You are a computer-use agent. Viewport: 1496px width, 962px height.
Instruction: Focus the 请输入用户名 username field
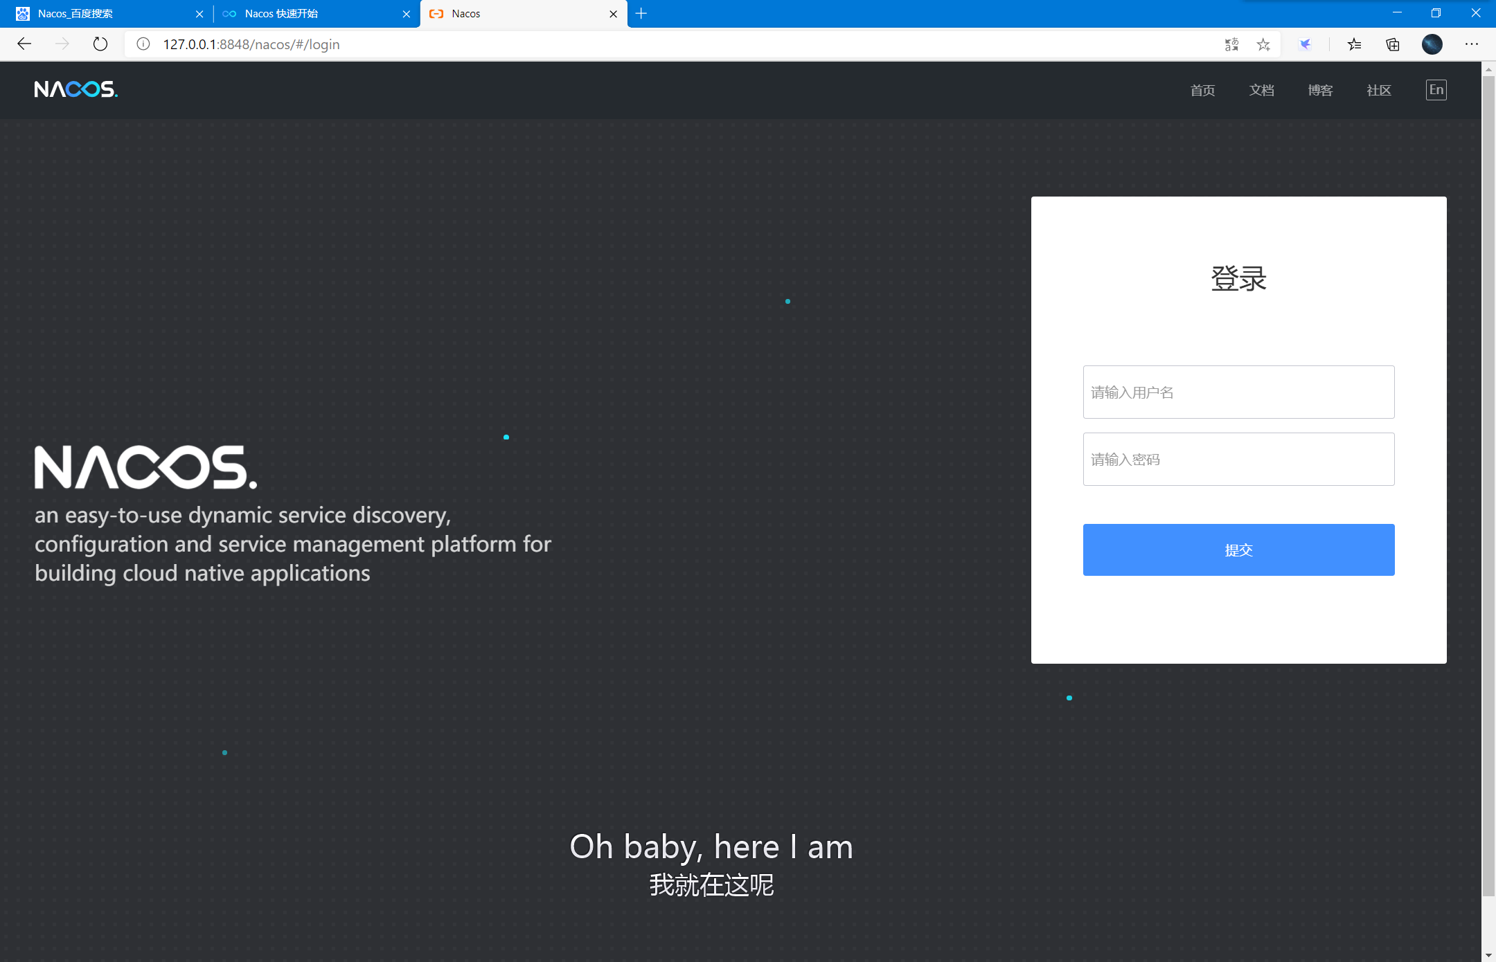click(x=1238, y=392)
